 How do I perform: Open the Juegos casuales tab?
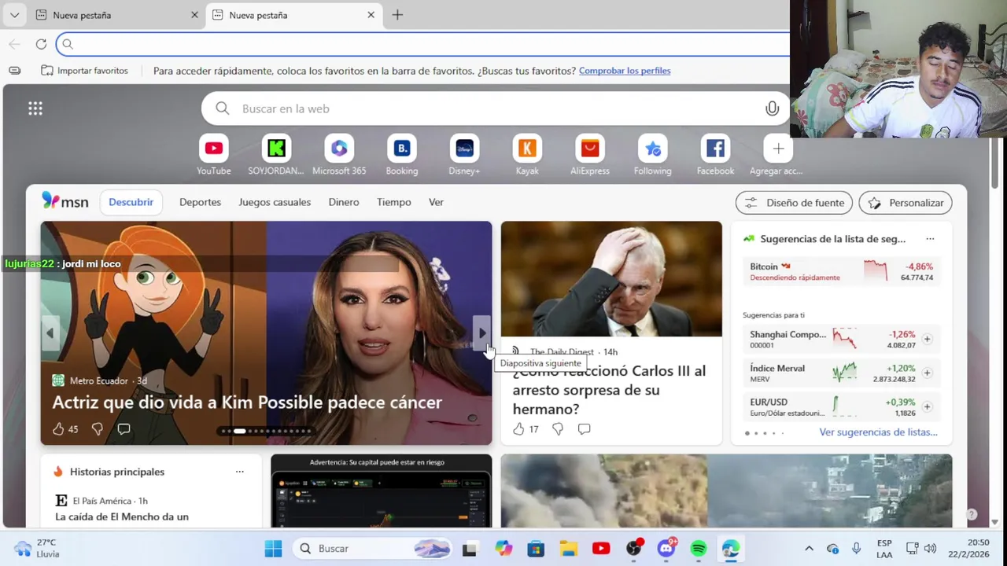tap(275, 202)
